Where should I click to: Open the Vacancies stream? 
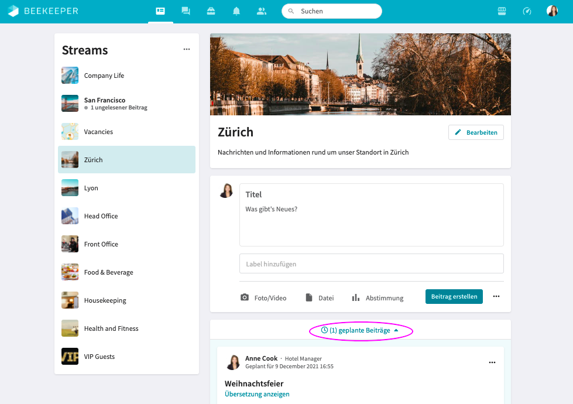click(126, 132)
